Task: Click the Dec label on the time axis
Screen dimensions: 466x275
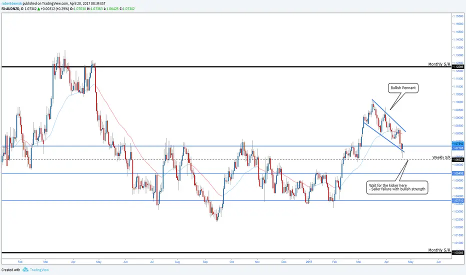Action: pyautogui.click(x=284, y=262)
